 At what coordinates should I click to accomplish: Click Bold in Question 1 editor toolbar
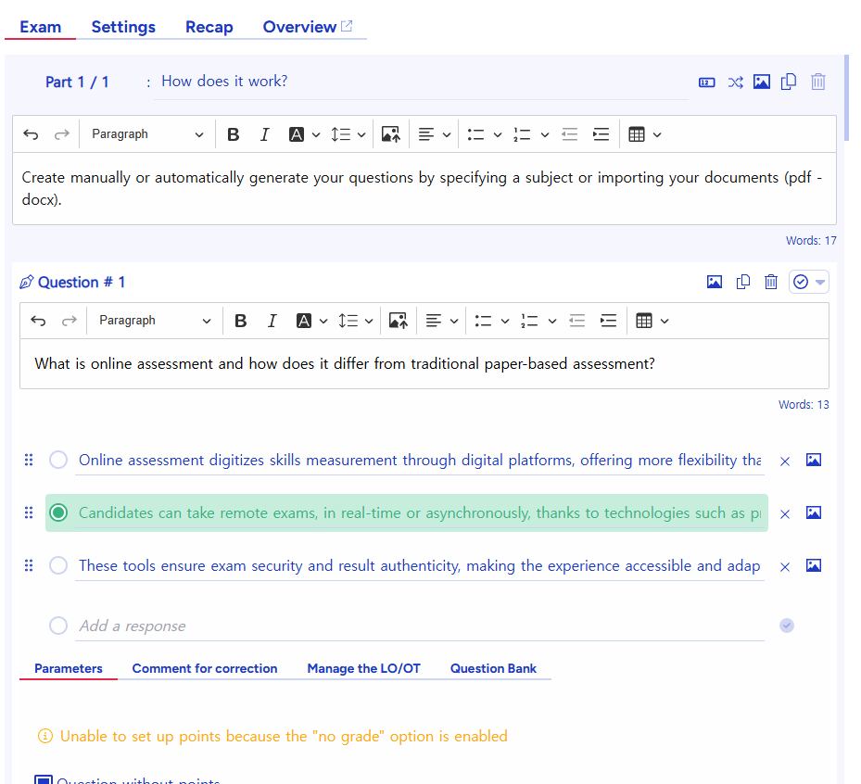241,321
